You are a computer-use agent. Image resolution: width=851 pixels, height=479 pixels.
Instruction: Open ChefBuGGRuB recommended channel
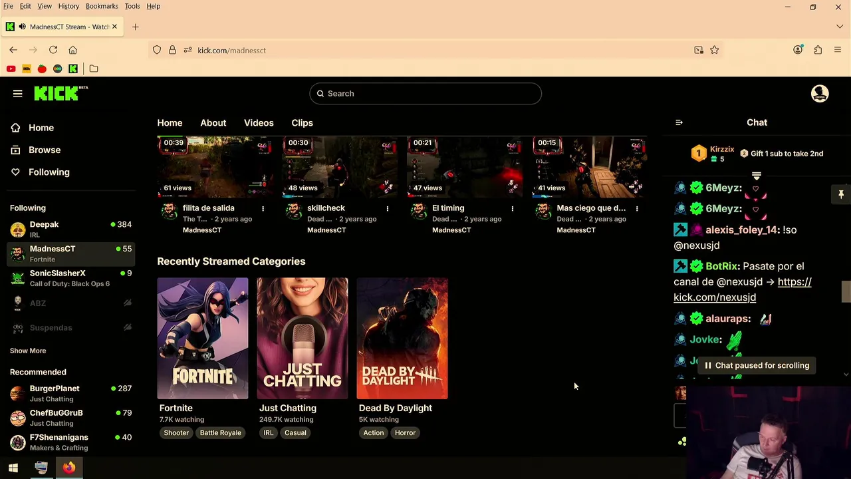[x=72, y=418]
